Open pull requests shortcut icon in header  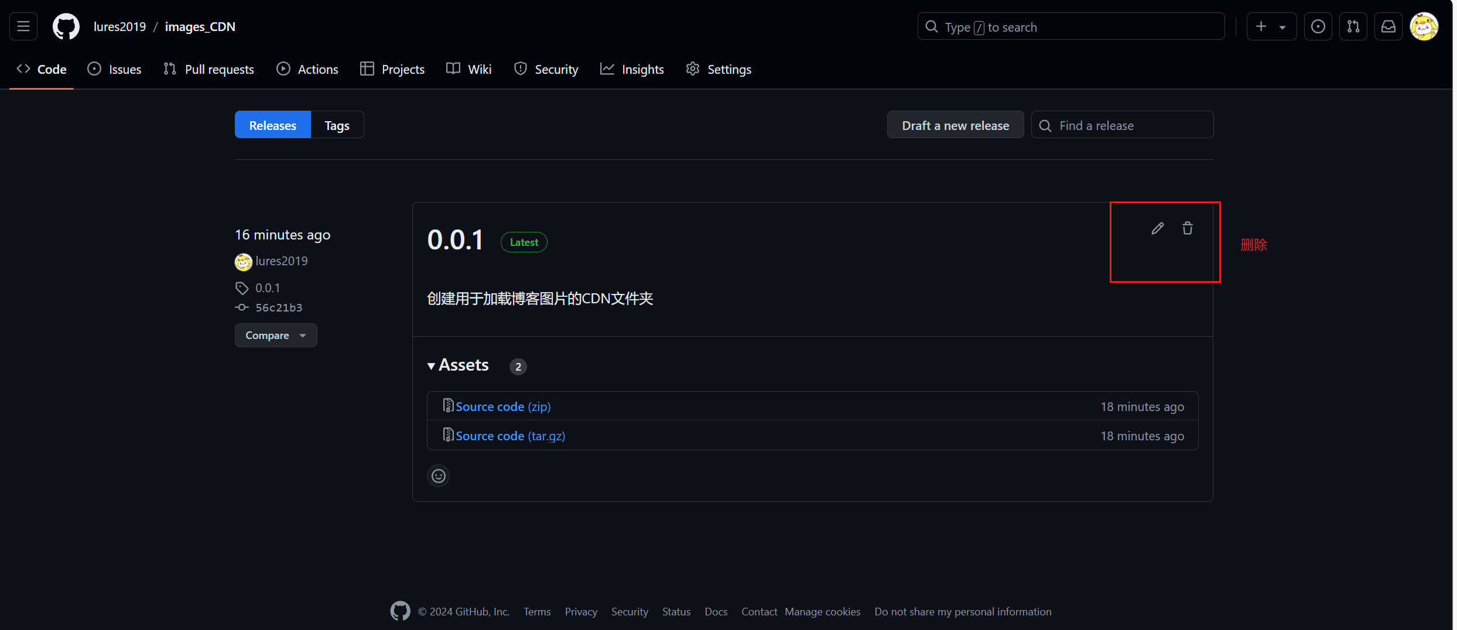tap(1353, 26)
